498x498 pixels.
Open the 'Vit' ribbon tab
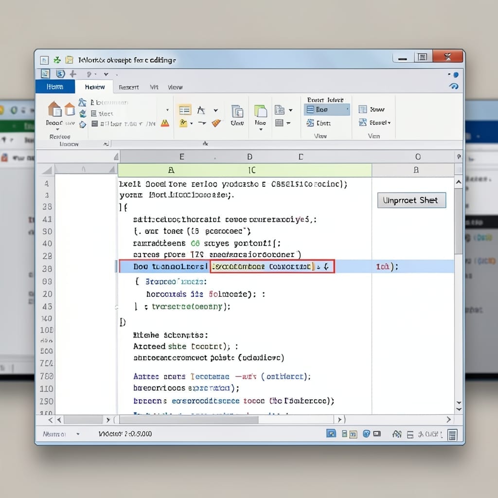pyautogui.click(x=154, y=87)
